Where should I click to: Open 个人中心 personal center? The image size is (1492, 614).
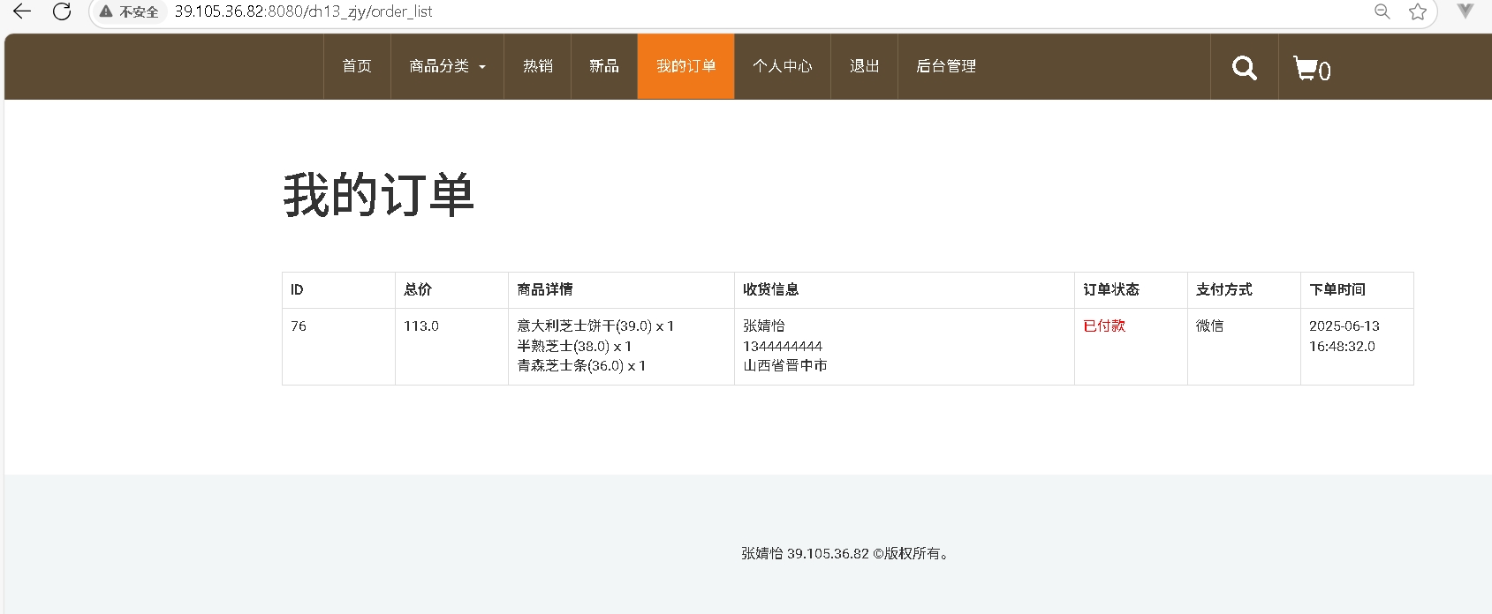(x=782, y=66)
